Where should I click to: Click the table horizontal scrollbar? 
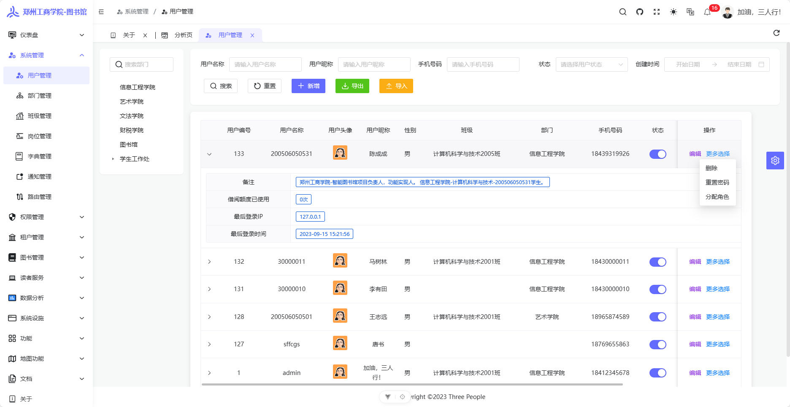tap(412, 384)
